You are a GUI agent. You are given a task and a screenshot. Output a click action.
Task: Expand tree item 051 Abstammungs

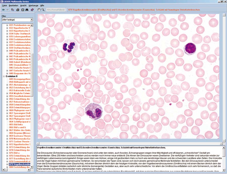tap(7, 85)
